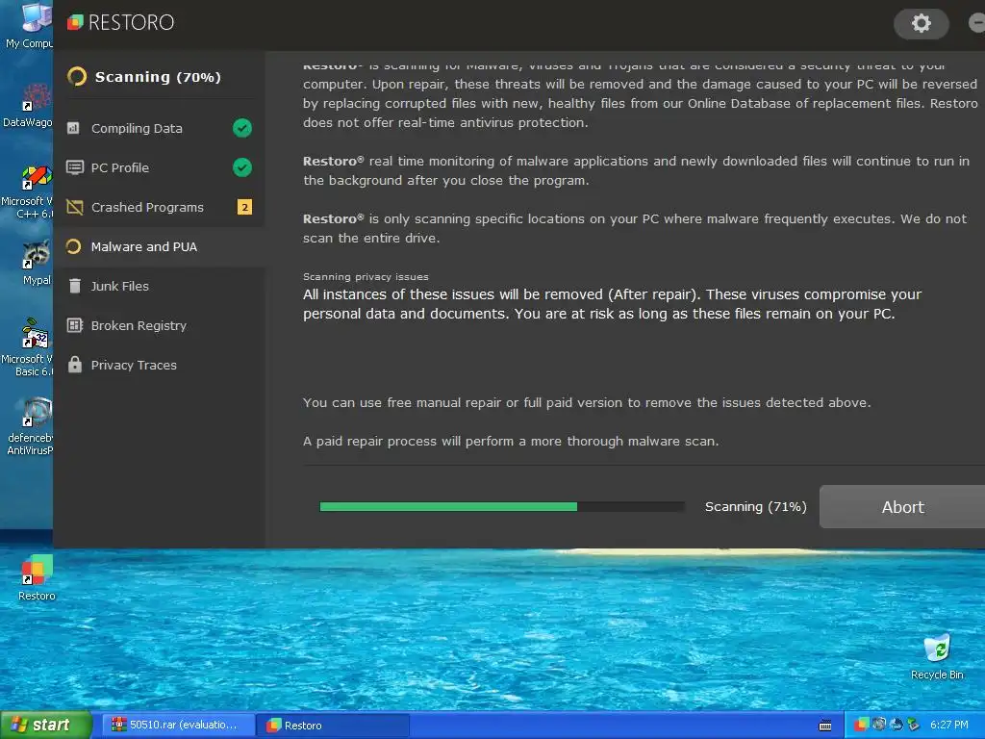The width and height of the screenshot is (985, 739).
Task: Click the Scanning (71%) status text
Action: click(x=756, y=506)
